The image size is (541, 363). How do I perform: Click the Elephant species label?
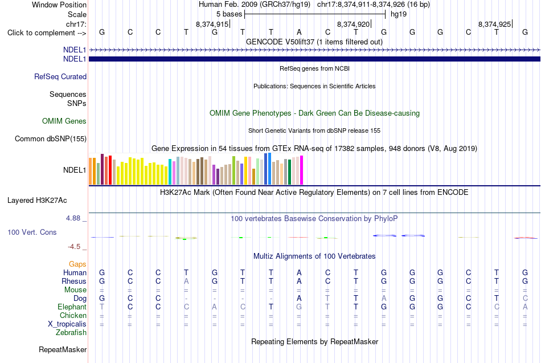72,307
